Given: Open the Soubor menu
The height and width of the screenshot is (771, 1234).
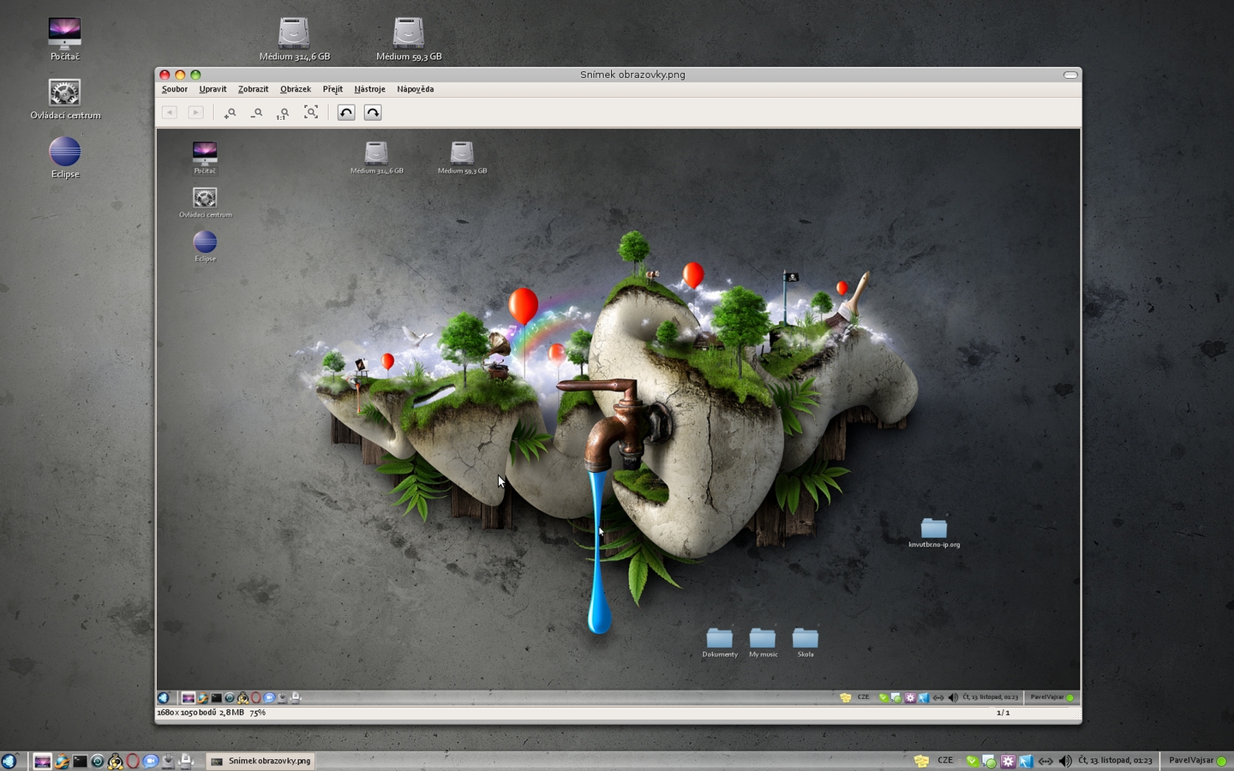Looking at the screenshot, I should 175,89.
